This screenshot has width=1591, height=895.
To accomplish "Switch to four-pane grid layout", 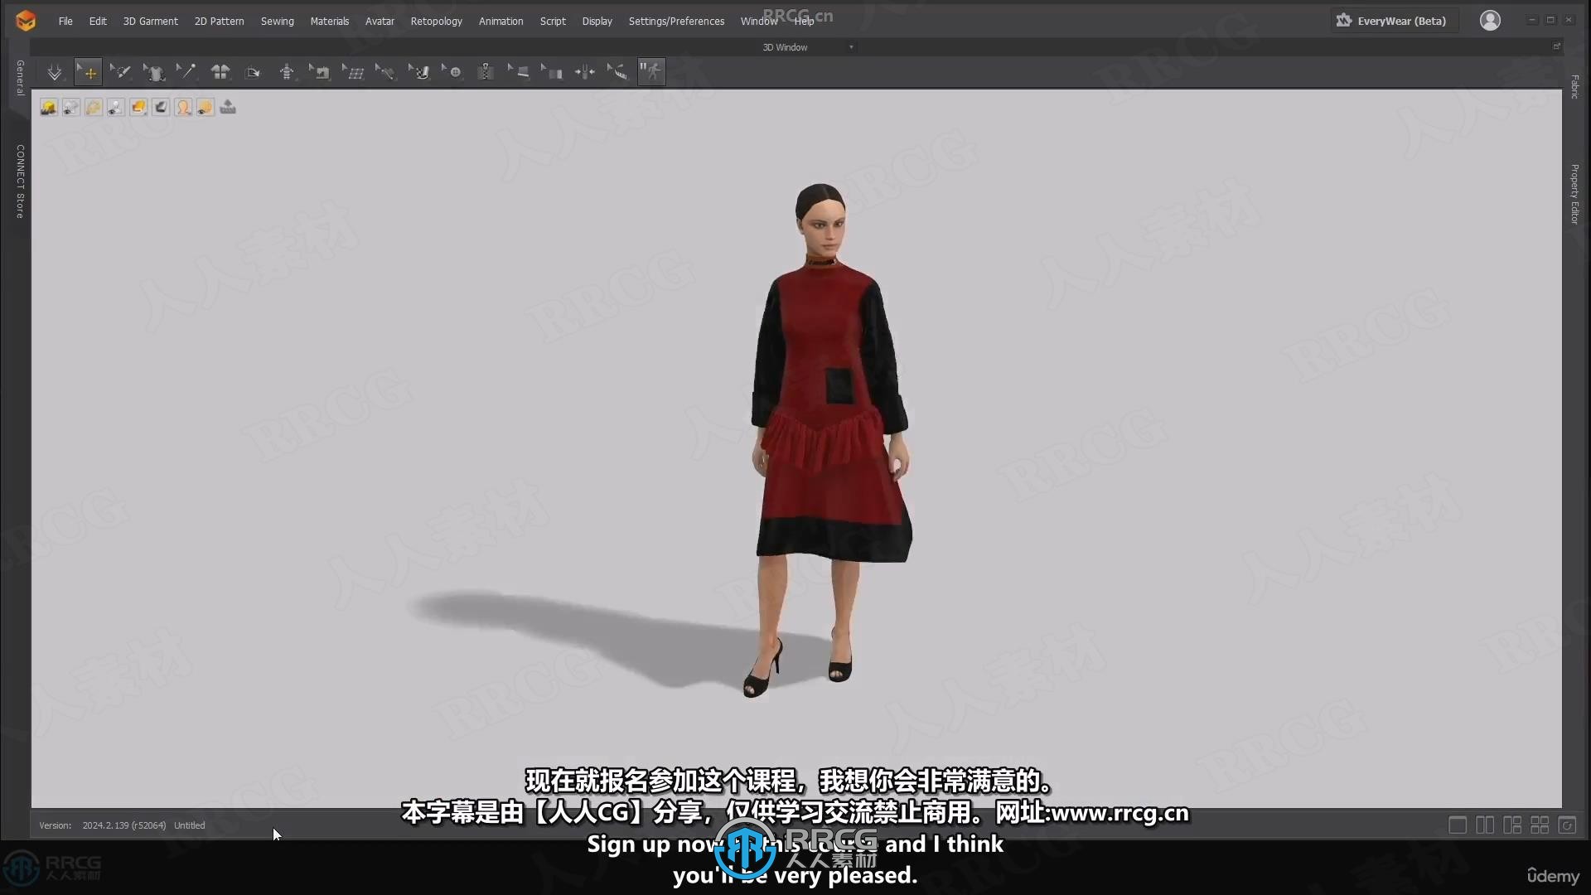I will coord(1540,825).
